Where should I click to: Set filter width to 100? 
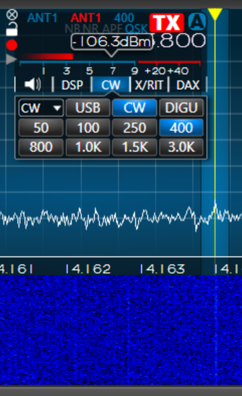[x=88, y=127]
